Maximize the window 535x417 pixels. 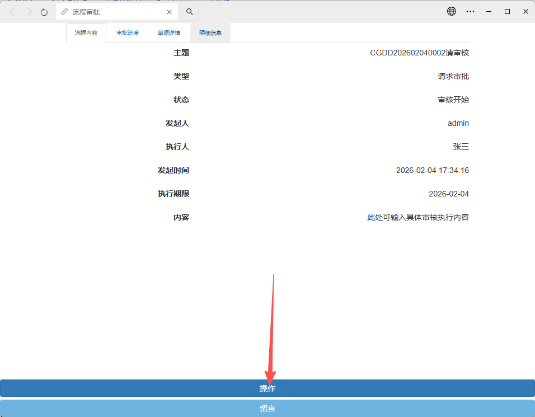[x=507, y=11]
